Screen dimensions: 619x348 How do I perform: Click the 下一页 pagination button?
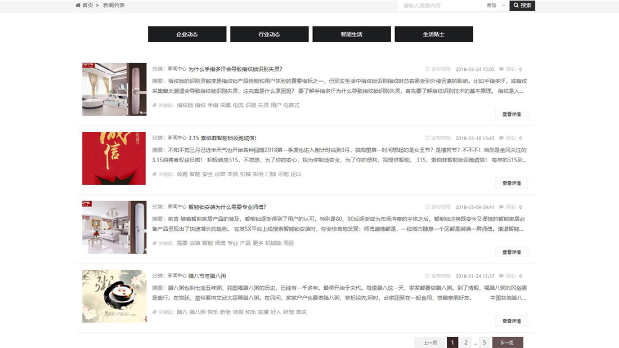point(507,342)
